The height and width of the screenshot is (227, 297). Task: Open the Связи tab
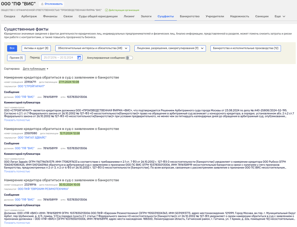(x=68, y=17)
